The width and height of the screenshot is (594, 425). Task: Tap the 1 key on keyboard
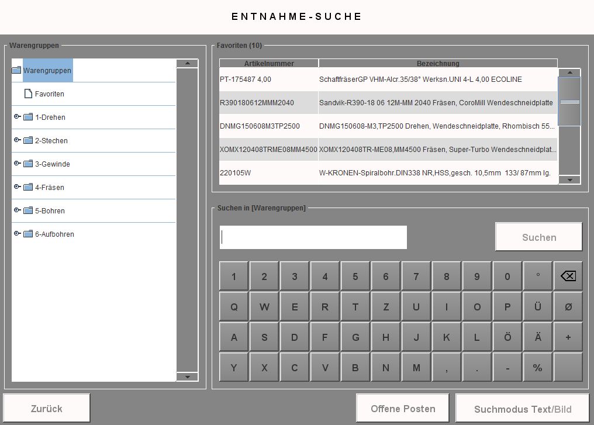tap(234, 276)
